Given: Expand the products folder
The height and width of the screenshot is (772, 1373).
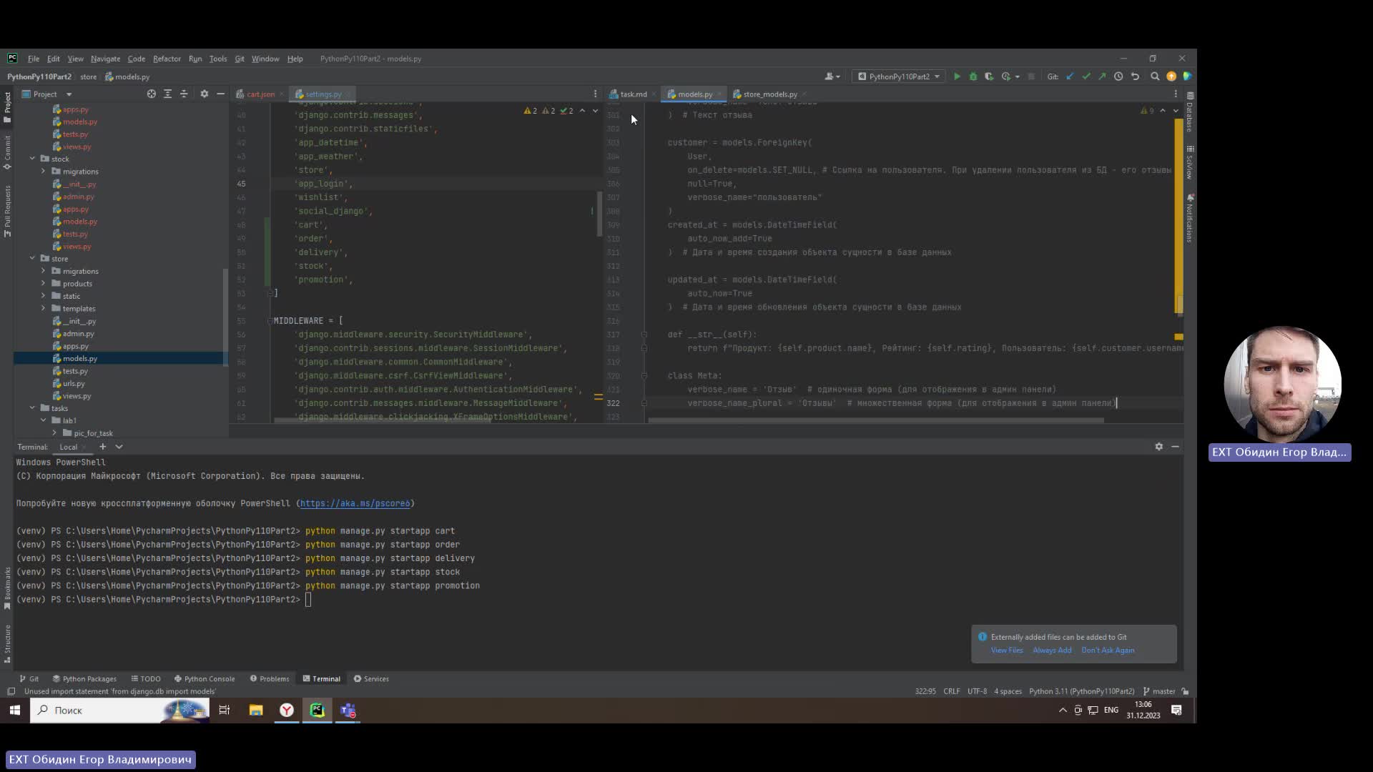Looking at the screenshot, I should point(43,284).
